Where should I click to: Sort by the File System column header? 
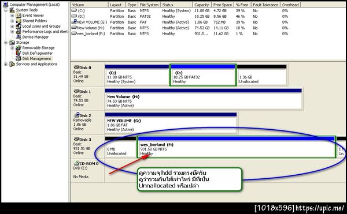pos(149,5)
